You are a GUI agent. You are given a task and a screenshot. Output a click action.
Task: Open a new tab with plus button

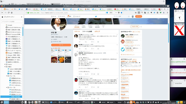point(165,9)
